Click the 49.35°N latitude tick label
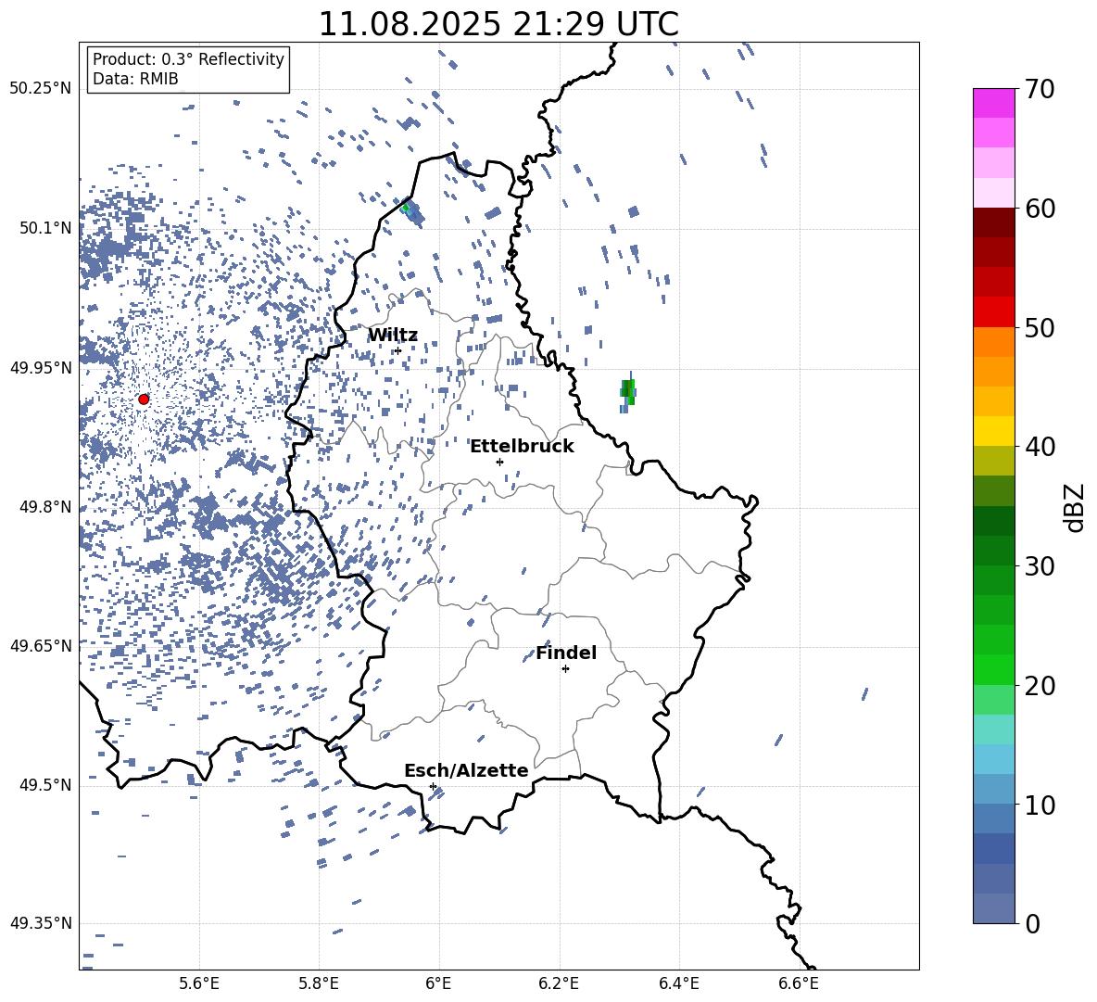Screen dimensions: 1097x1002 41,923
